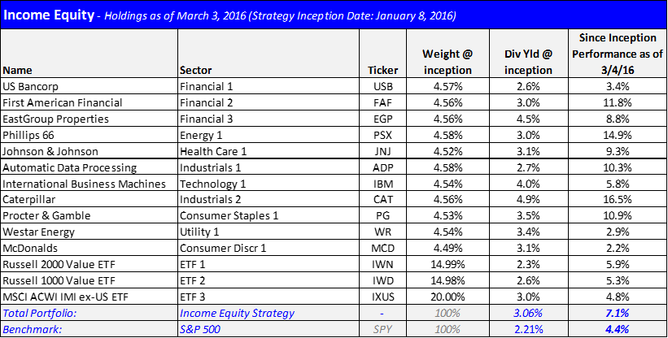Screen dimensions: 668x338
Task: Click the Technology 1 sector cell
Action: 269,184
